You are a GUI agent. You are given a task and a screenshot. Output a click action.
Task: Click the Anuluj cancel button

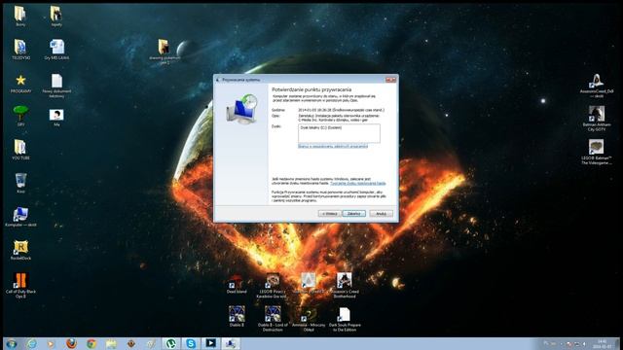381,214
